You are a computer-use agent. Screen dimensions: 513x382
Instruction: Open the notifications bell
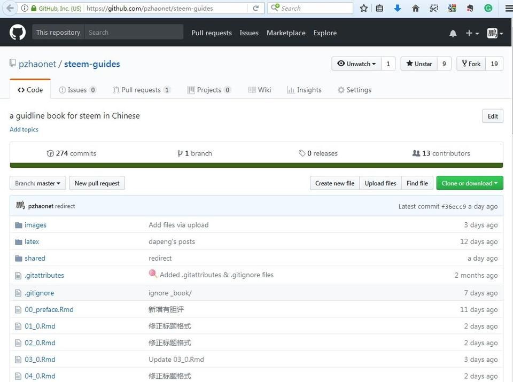point(453,33)
